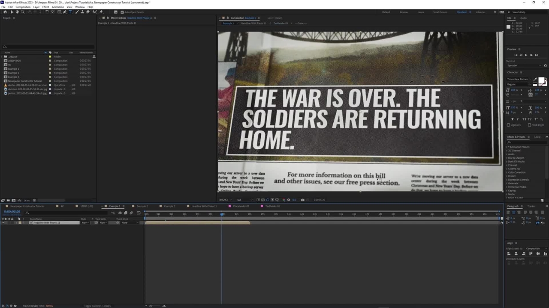Click the Home icon in toolbar
This screenshot has height=308, width=549.
point(5,12)
